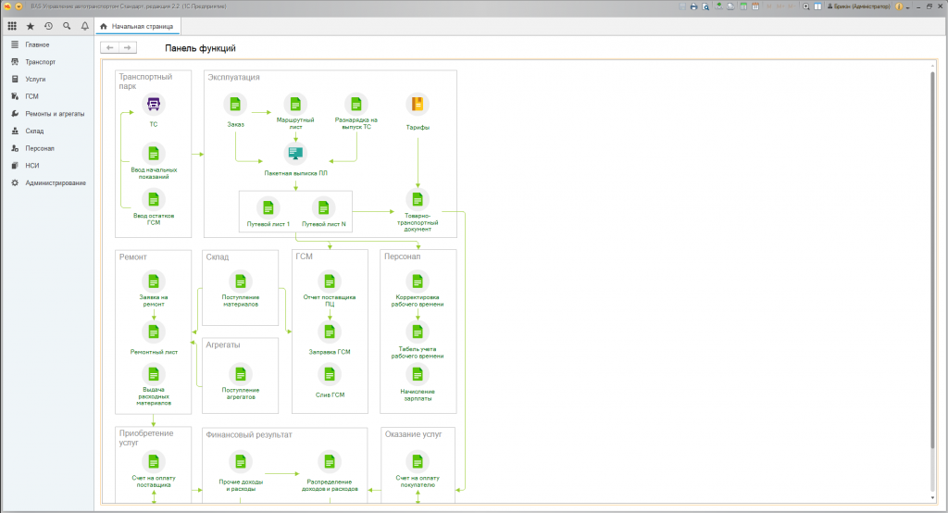This screenshot has height=513, width=948.
Task: Open the ГСМ section in sidebar
Action: pyautogui.click(x=47, y=96)
